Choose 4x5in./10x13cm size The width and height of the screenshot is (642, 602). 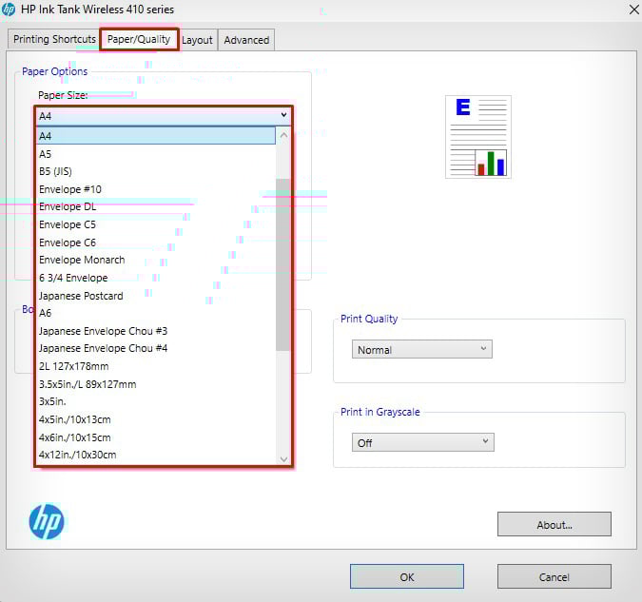[x=156, y=419]
